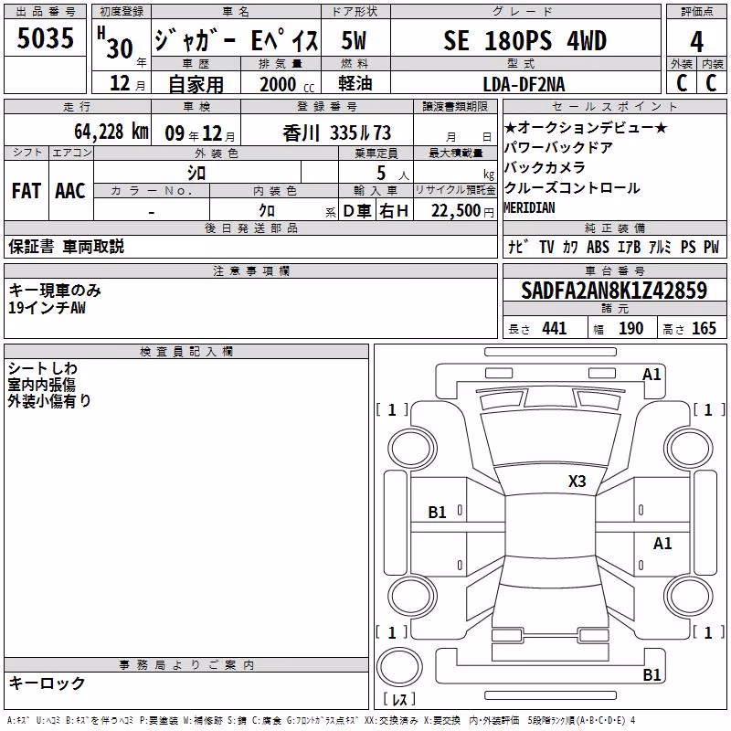Screen dimensions: 731x731
Task: Click the D車 import cell
Action: coord(356,211)
